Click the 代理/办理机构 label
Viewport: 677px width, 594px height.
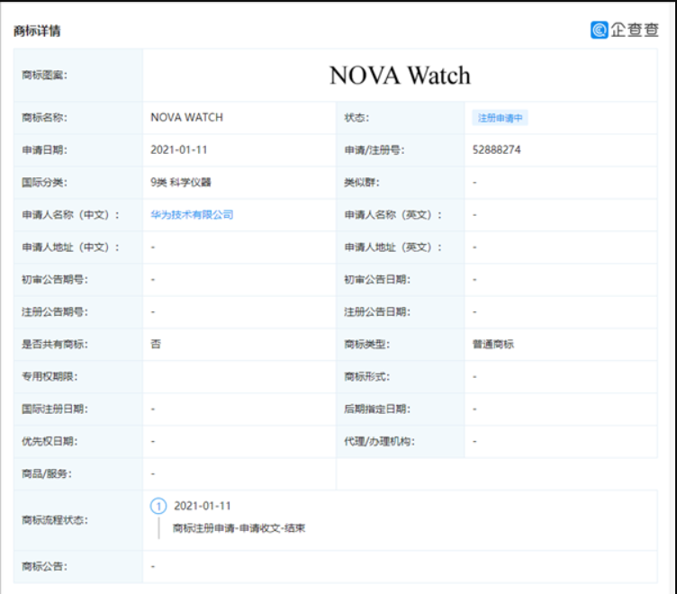(380, 441)
